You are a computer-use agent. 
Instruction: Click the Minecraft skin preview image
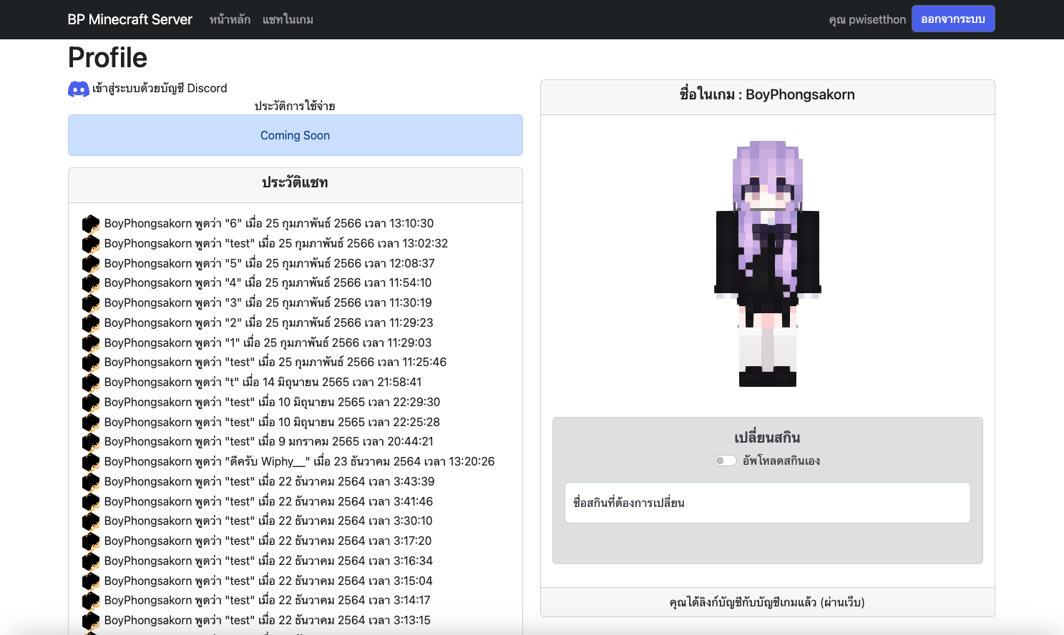(768, 264)
